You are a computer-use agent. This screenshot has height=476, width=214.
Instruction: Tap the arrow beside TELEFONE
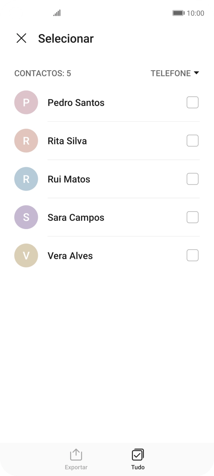pos(197,73)
